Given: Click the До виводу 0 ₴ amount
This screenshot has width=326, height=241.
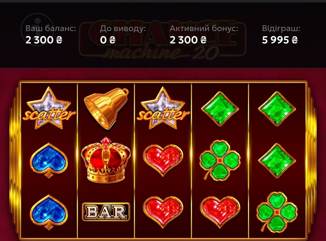Looking at the screenshot, I should point(108,40).
